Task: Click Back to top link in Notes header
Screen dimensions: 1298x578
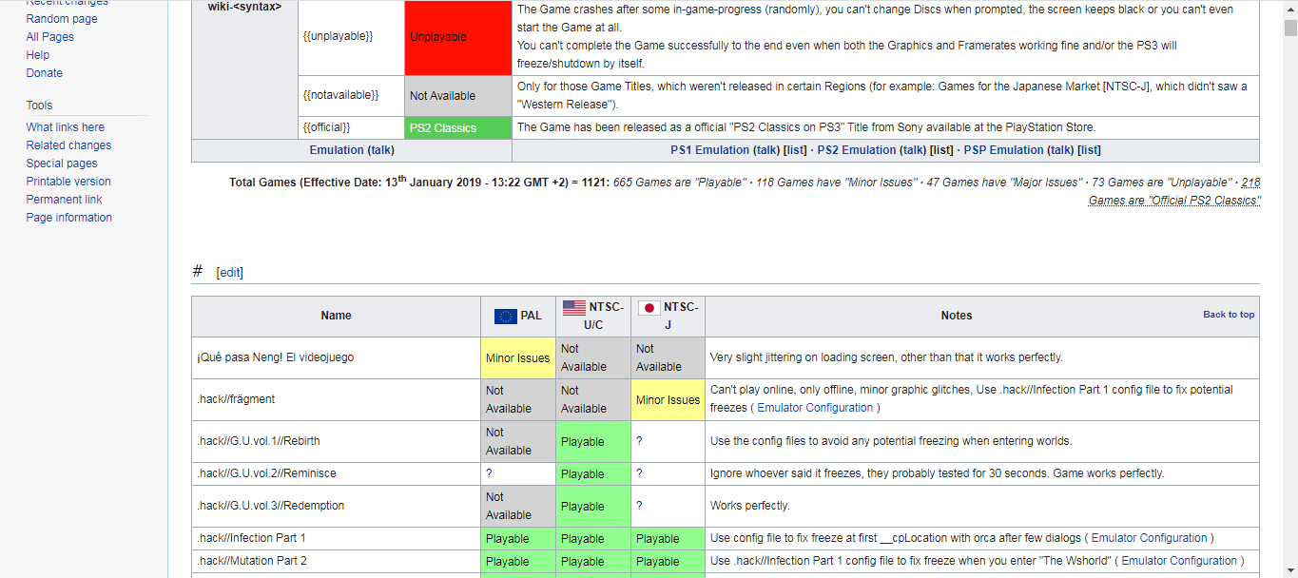Action: tap(1229, 315)
